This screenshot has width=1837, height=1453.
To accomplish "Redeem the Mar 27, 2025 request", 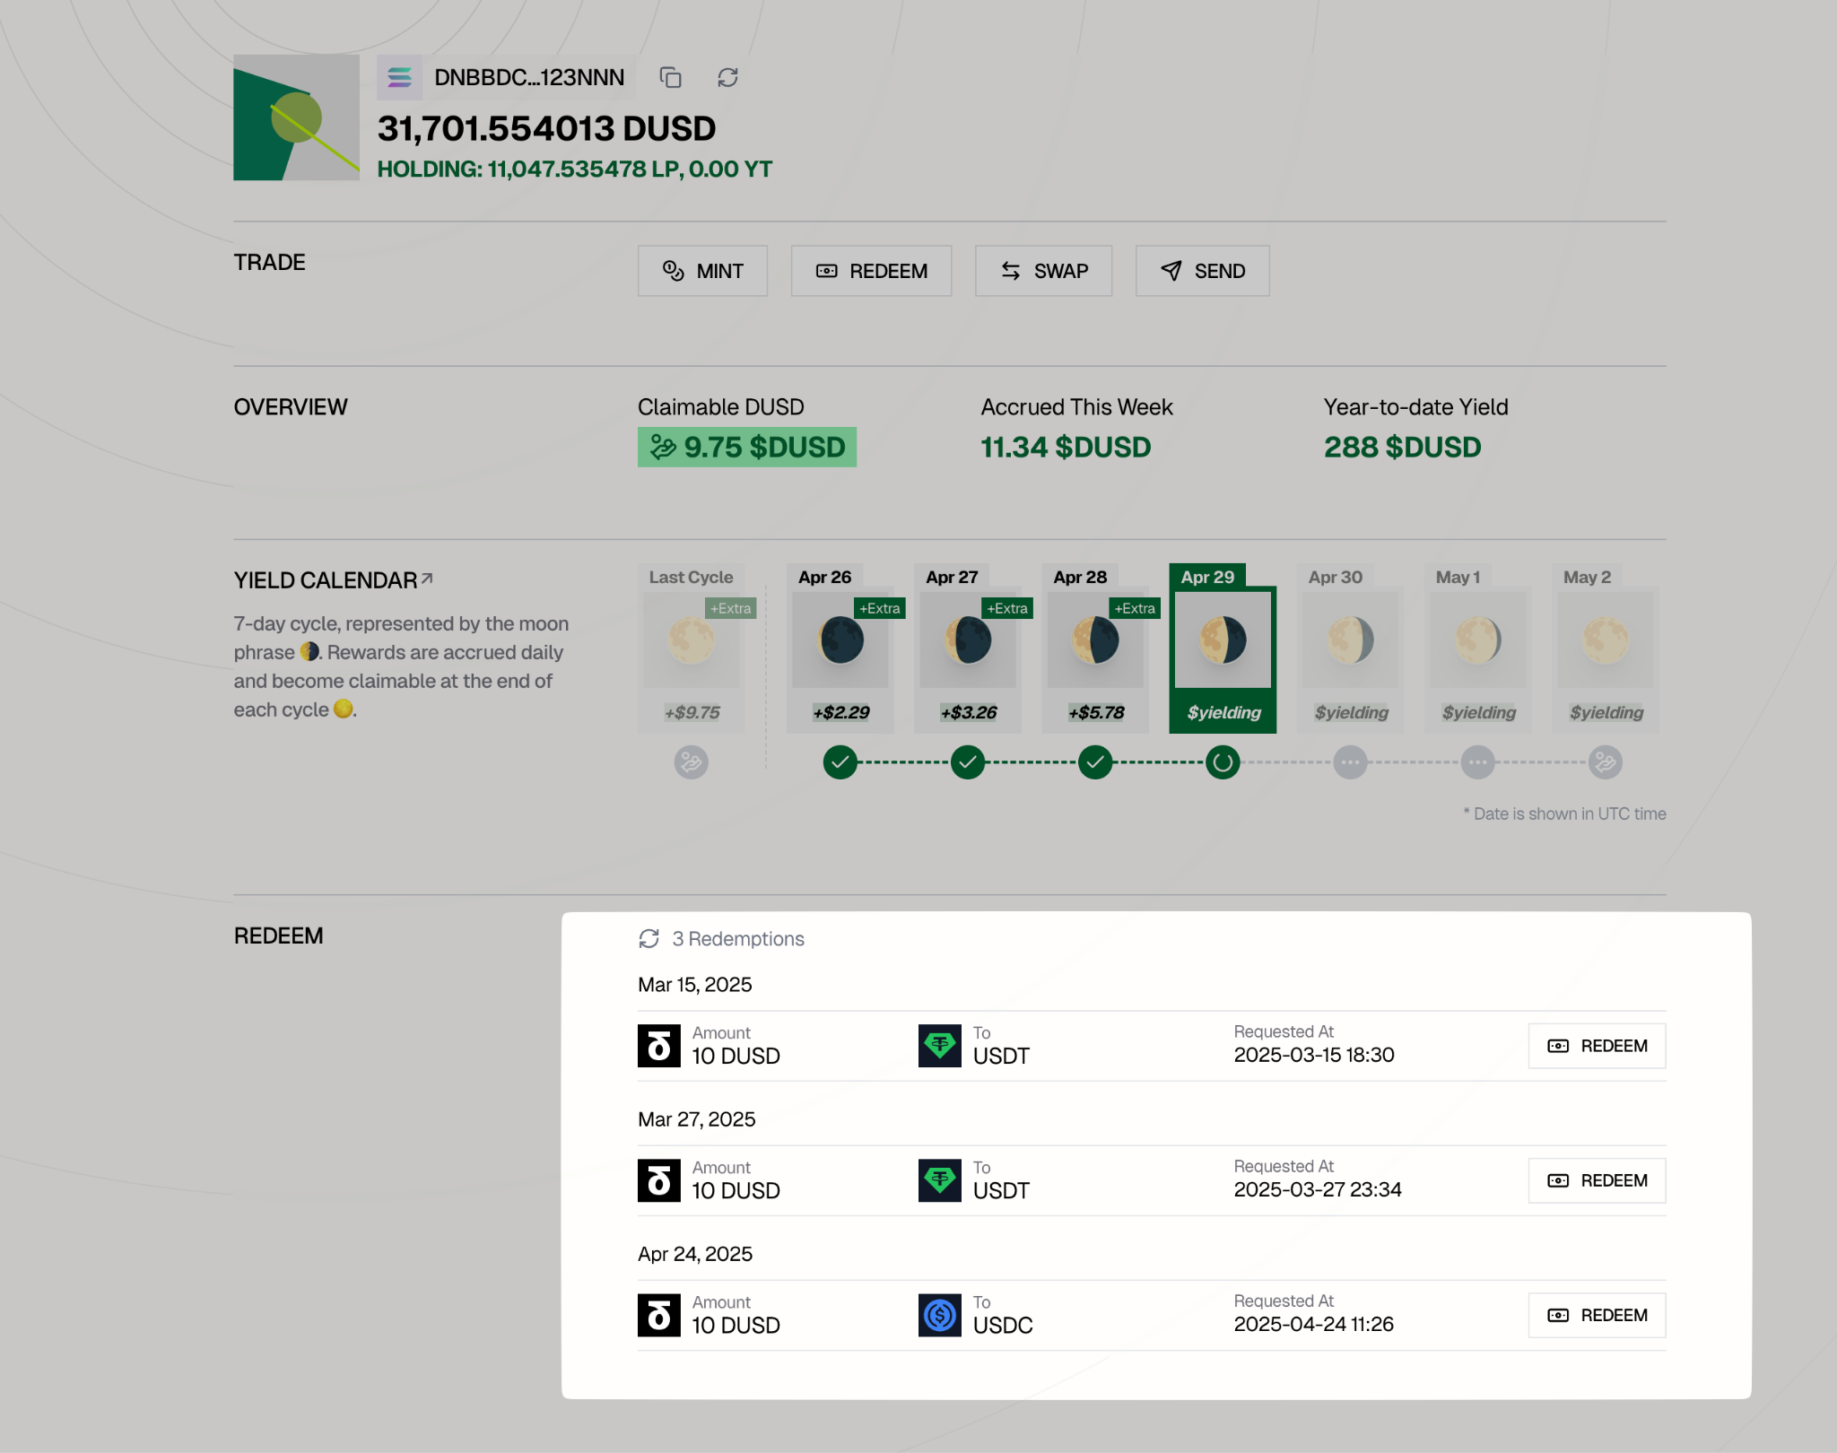I will pyautogui.click(x=1597, y=1180).
